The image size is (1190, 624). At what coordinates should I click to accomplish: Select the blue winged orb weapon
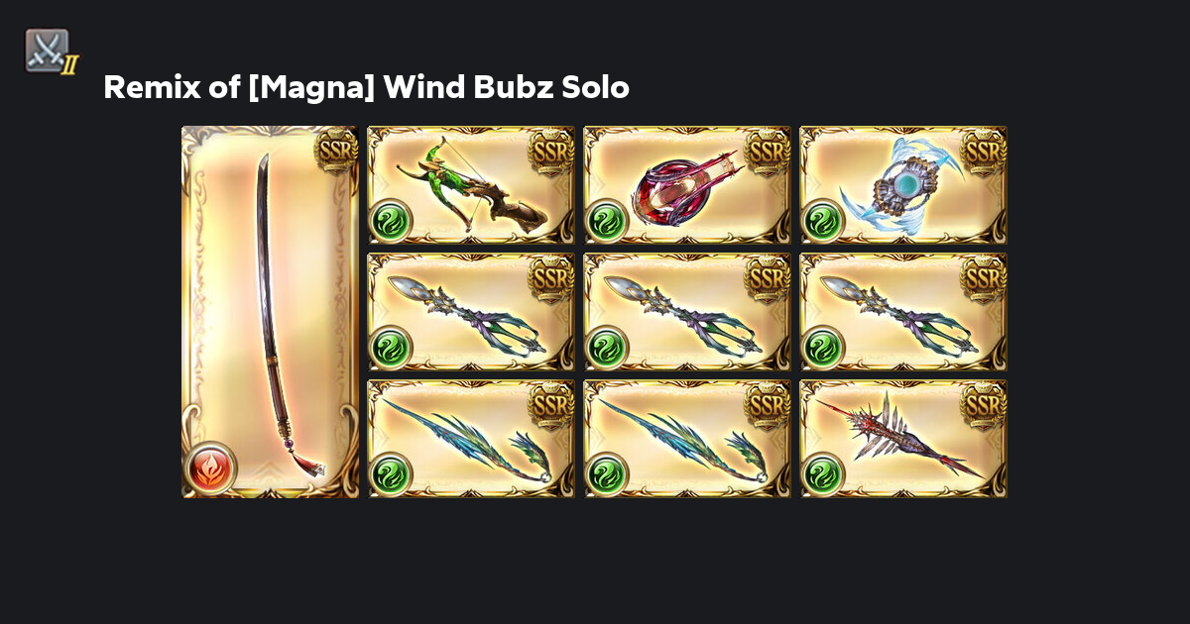(903, 185)
